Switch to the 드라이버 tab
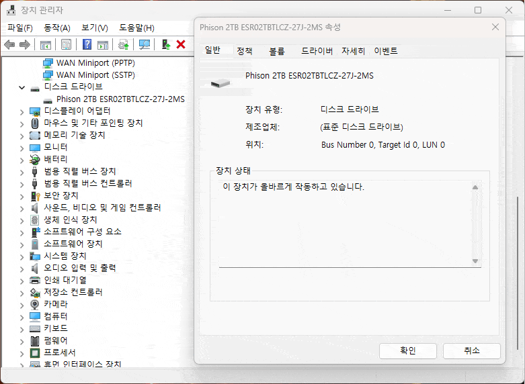 [x=317, y=51]
